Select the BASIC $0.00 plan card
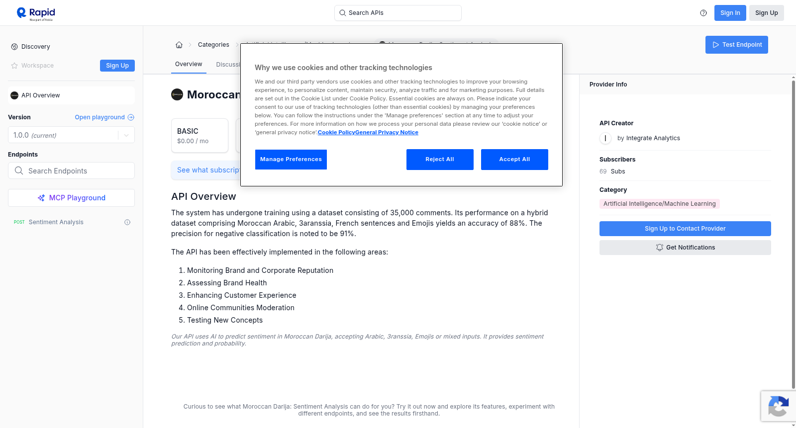This screenshot has width=796, height=428. (199, 135)
